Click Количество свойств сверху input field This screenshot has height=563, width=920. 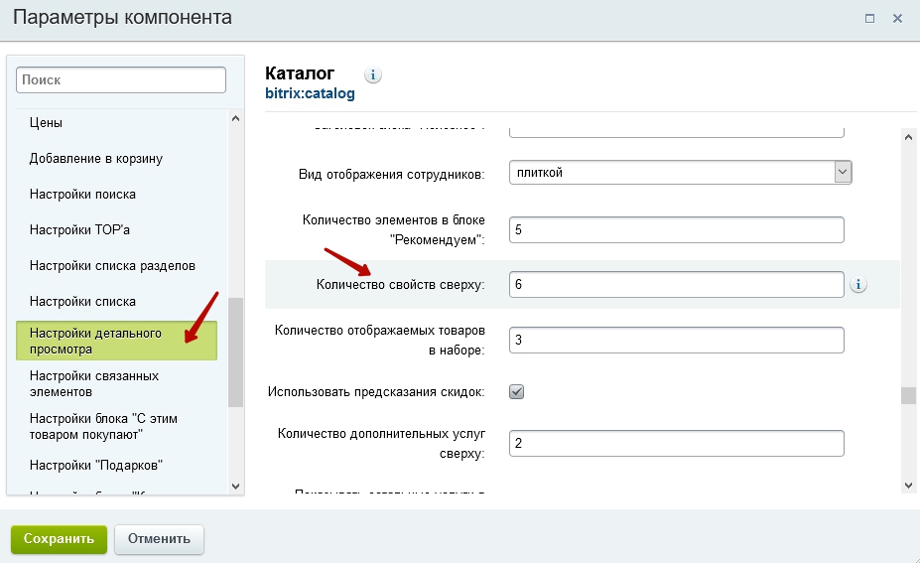click(x=676, y=285)
